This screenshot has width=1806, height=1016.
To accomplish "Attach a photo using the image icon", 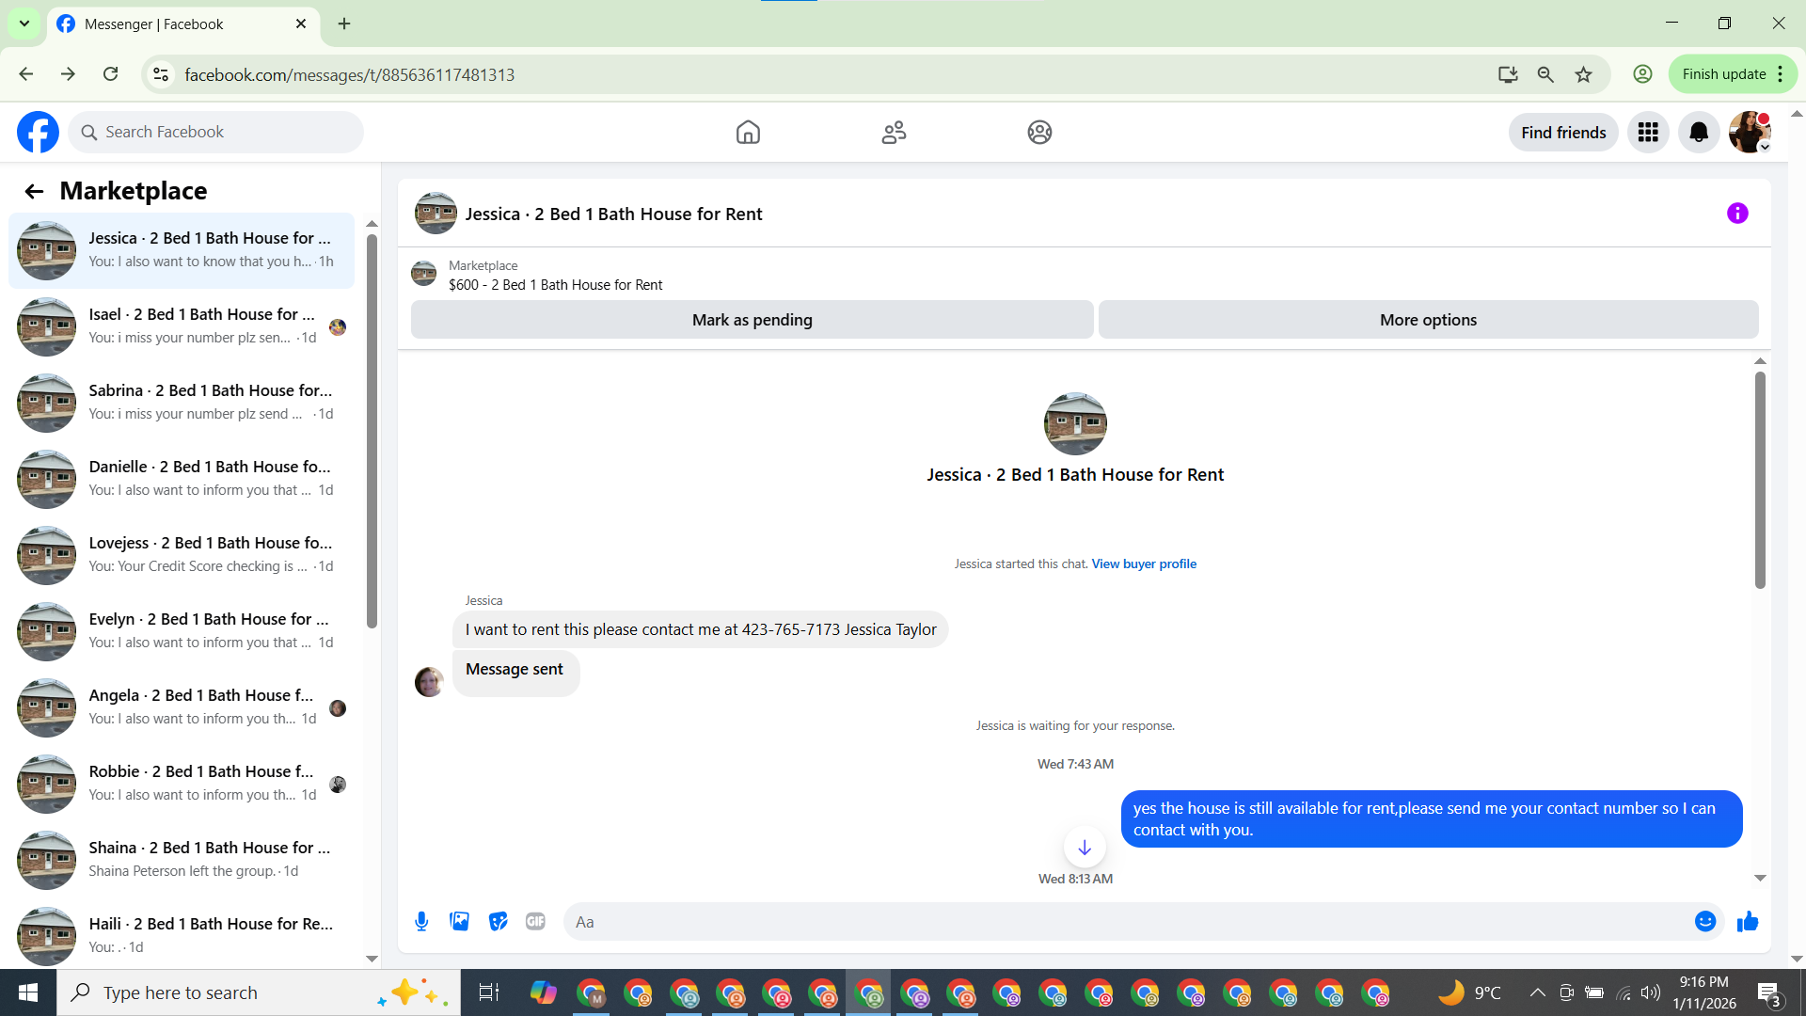I will 460,922.
